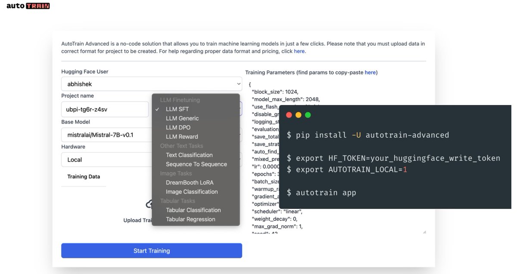The height and width of the screenshot is (274, 517).
Task: Click the Base Model label
Action: [76, 122]
